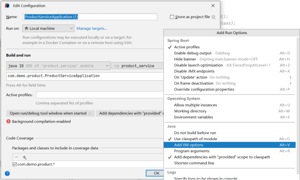Select Override configuration properties
The width and height of the screenshot is (300, 180).
230,89
